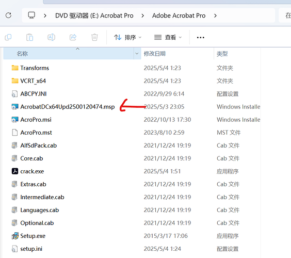This screenshot has width=291, height=258.
Task: Open the 排序 sort dropdown
Action: pos(127,38)
